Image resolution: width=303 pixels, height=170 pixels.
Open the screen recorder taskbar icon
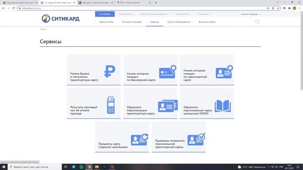click(112, 167)
